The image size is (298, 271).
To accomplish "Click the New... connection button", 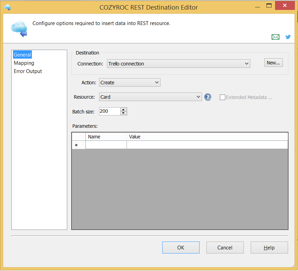I will point(274,63).
